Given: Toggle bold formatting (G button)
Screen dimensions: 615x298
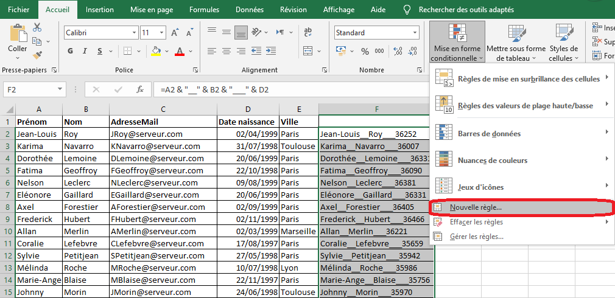Looking at the screenshot, I should (69, 52).
